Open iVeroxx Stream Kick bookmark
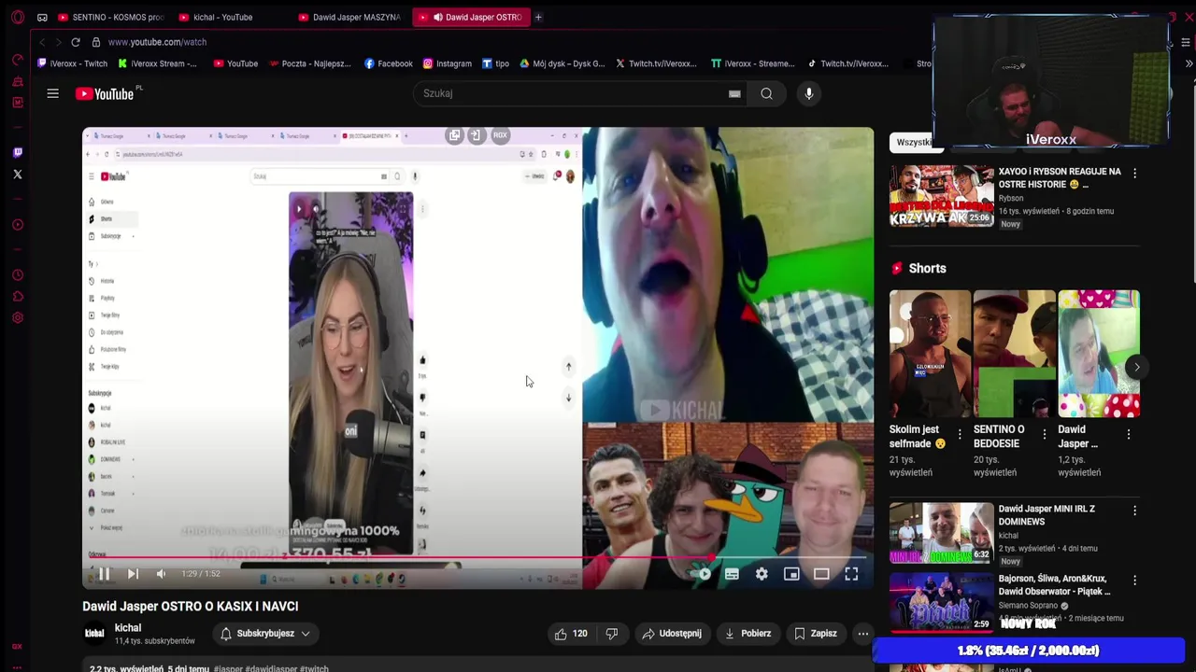The width and height of the screenshot is (1196, 672). point(157,63)
